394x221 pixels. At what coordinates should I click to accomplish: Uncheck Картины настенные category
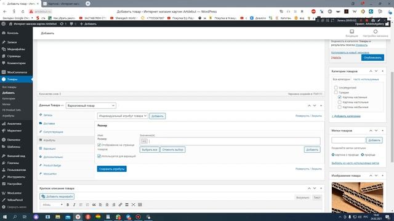(339, 97)
